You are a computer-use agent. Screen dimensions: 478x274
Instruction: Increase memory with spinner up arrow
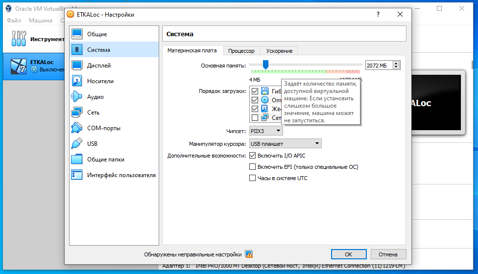(396, 63)
